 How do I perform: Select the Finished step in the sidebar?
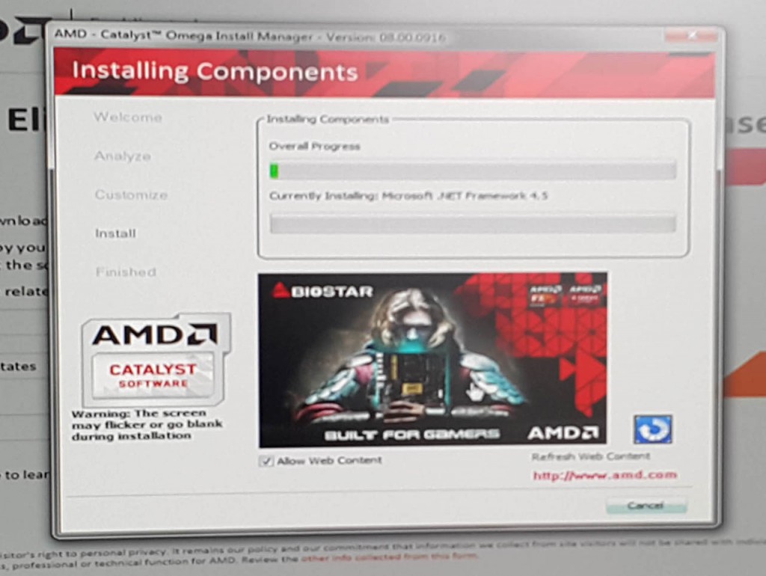point(126,272)
